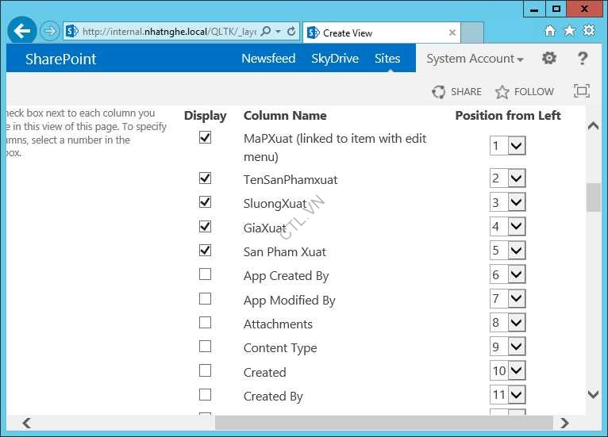Refresh the page using the reload icon

(291, 33)
